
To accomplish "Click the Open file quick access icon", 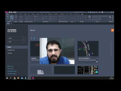I will coord(11,12).
